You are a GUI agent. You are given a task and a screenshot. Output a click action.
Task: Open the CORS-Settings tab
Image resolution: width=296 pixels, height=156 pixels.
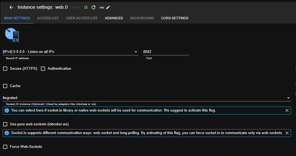point(175,18)
